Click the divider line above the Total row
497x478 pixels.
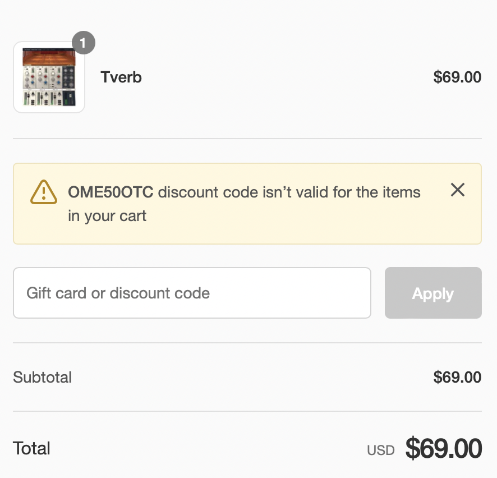[x=247, y=411]
